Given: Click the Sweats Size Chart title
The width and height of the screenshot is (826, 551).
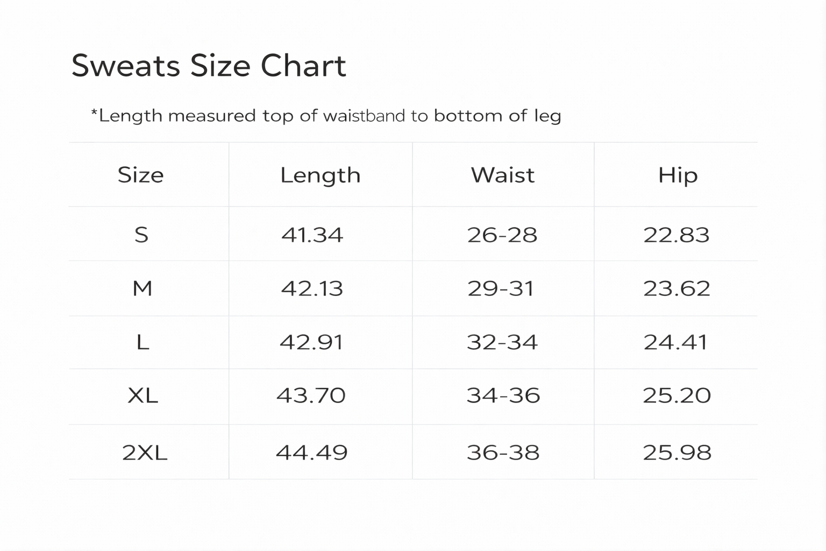Looking at the screenshot, I should coord(209,66).
